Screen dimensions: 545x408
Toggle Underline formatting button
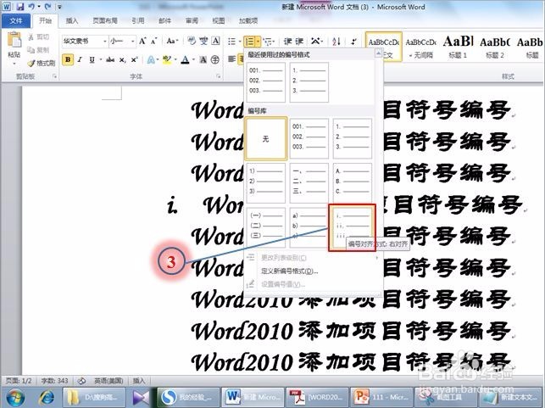(92, 60)
